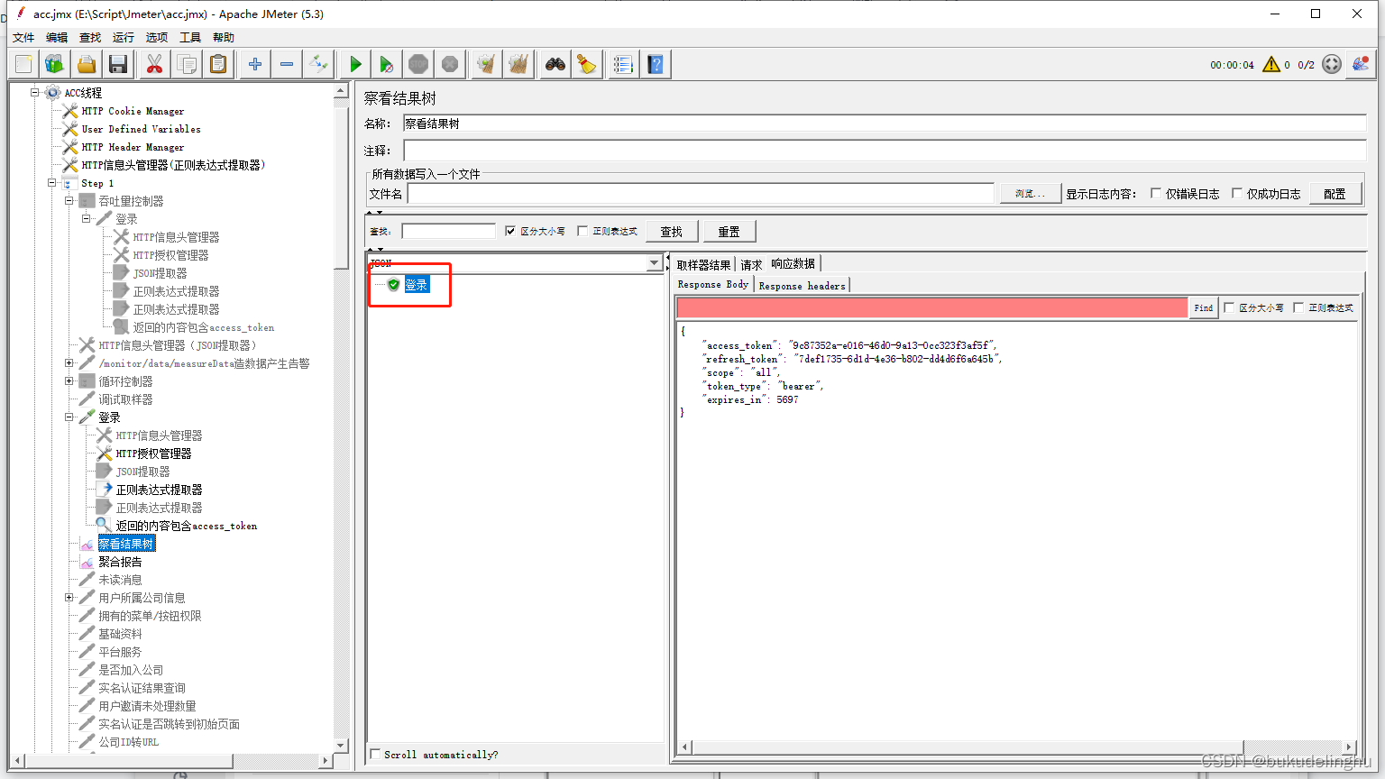The width and height of the screenshot is (1385, 779).
Task: Check 区分大小写 next to Find button
Action: [1229, 307]
